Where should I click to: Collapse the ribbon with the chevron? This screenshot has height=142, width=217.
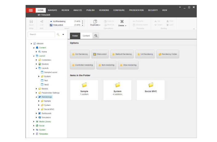click(x=194, y=29)
